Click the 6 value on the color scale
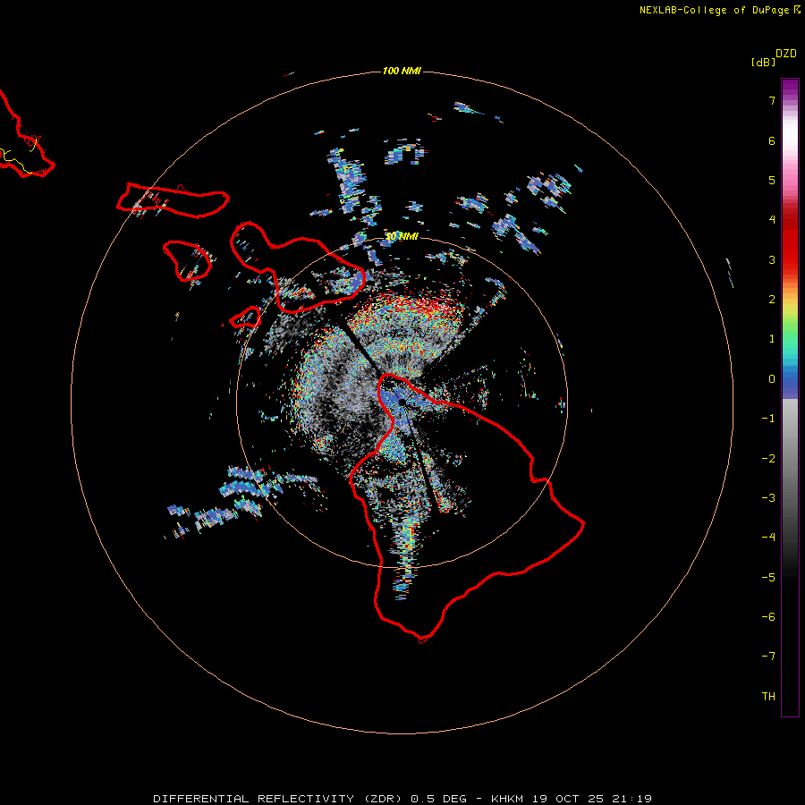The width and height of the screenshot is (805, 805). pyautogui.click(x=772, y=140)
